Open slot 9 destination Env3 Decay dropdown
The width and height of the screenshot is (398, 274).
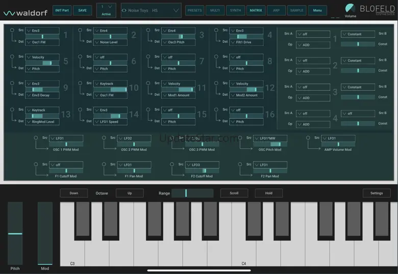click(x=42, y=95)
